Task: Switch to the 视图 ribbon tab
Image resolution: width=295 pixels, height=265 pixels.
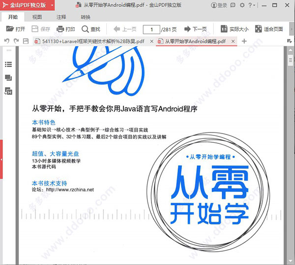Action: (x=37, y=17)
